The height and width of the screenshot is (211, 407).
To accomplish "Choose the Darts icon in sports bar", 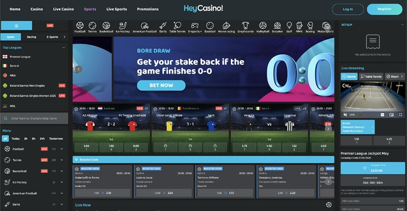I will 163,26.
